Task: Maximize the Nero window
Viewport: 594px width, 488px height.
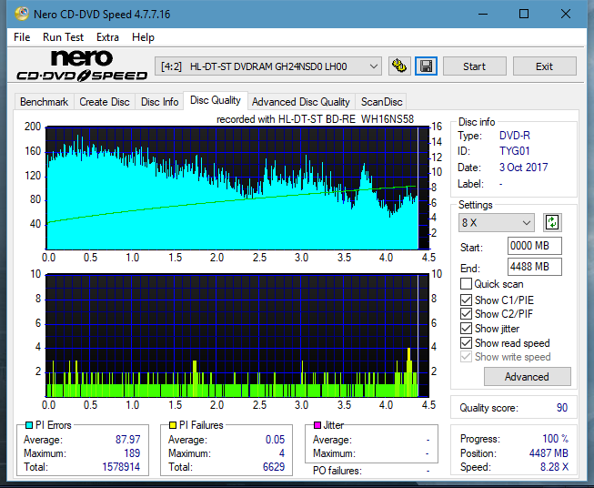Action: point(524,14)
